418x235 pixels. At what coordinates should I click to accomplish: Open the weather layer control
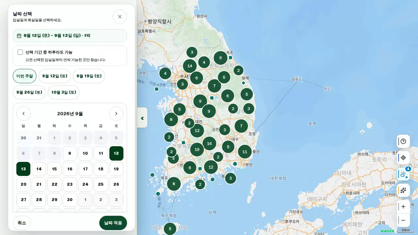(403, 174)
